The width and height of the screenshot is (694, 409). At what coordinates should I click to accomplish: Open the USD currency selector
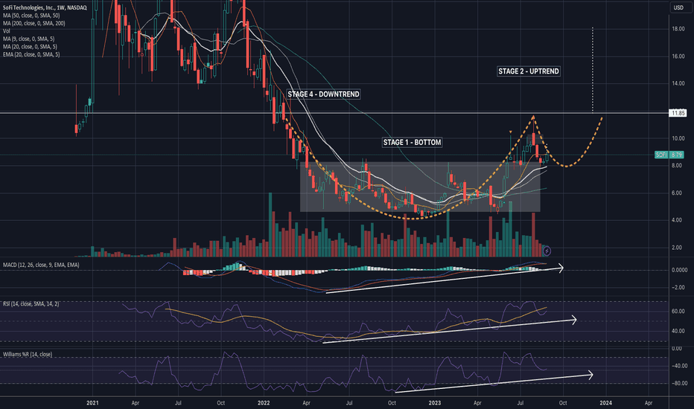click(x=678, y=7)
